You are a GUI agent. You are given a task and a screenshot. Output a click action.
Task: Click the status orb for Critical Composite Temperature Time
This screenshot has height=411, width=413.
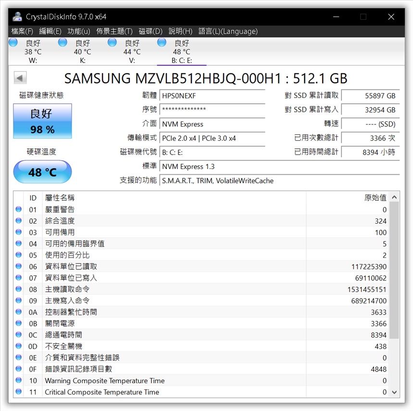point(18,391)
